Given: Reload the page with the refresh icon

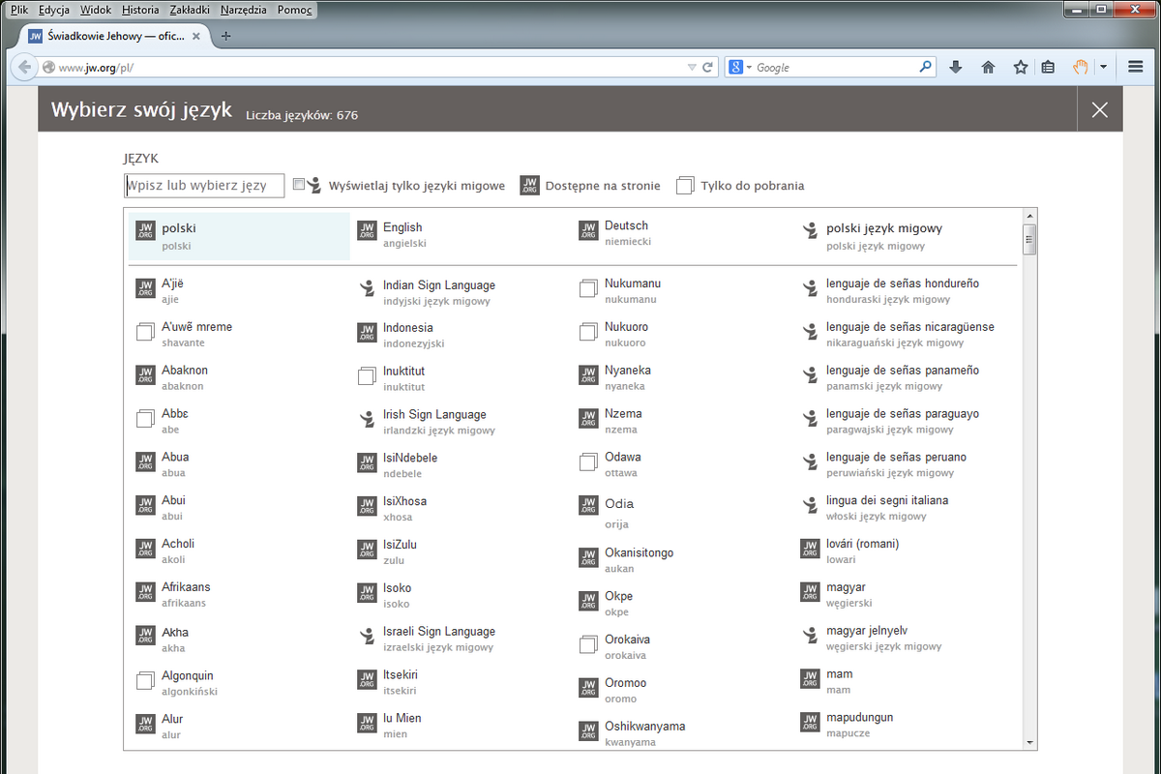Looking at the screenshot, I should [708, 68].
